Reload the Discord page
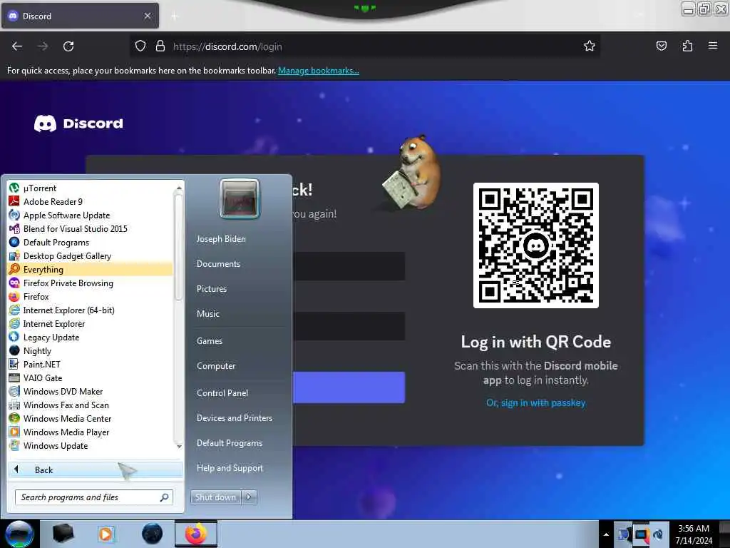Image resolution: width=730 pixels, height=548 pixels. click(x=68, y=46)
